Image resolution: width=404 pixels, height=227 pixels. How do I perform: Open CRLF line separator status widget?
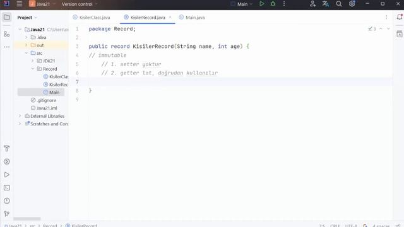(x=335, y=226)
